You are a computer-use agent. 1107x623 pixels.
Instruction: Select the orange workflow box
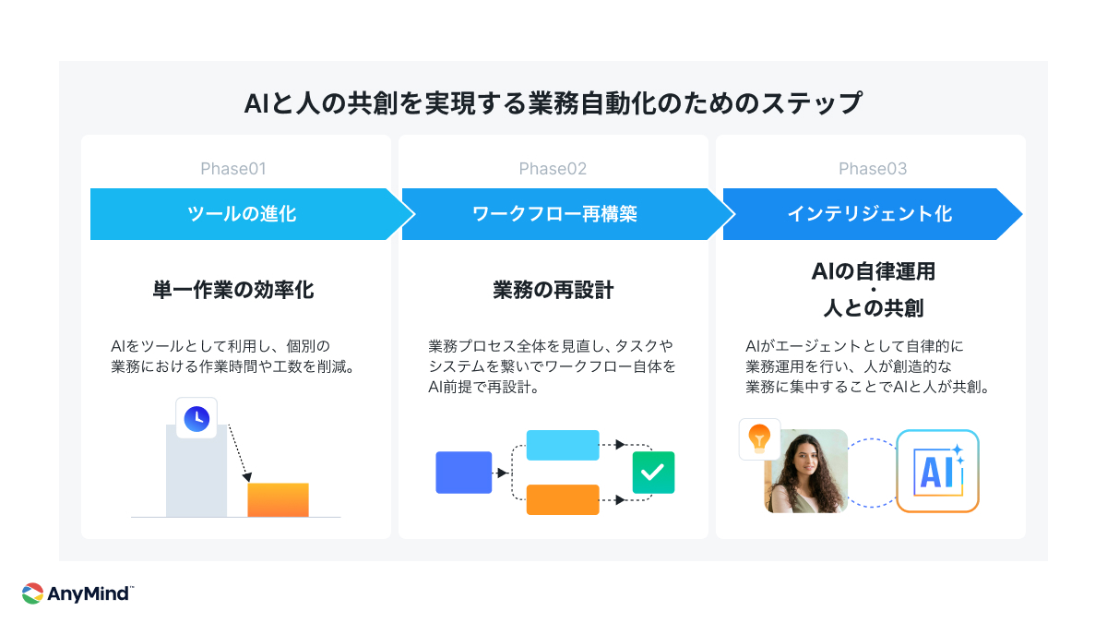[563, 499]
